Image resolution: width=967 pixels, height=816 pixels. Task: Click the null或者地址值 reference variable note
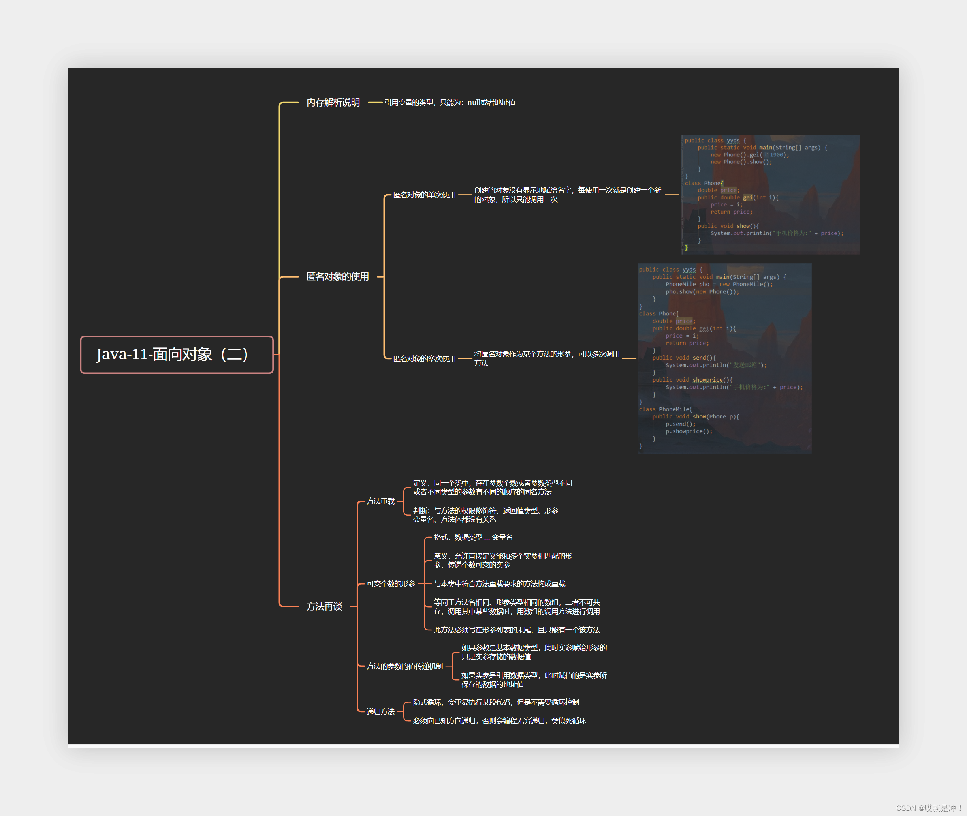(449, 102)
